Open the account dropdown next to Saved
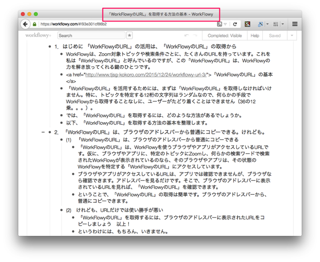Viewport: 320px width, 262px height. pos(292,36)
